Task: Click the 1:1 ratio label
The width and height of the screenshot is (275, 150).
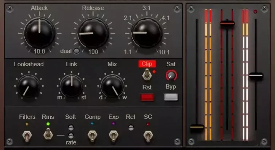Action: coord(128,52)
